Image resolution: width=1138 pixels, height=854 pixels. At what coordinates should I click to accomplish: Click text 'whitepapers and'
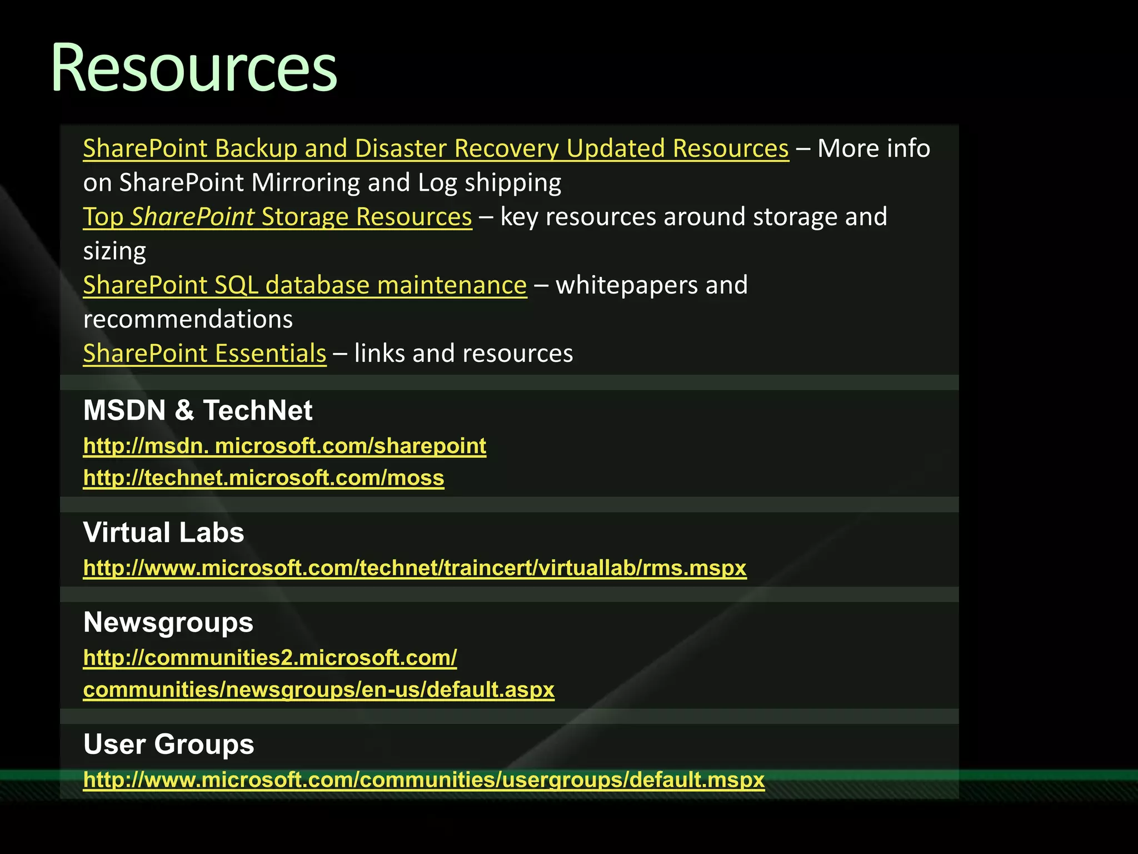[651, 286]
